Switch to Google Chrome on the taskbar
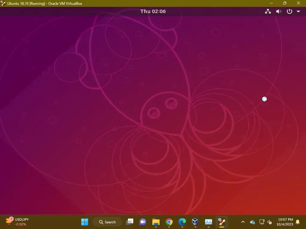The width and height of the screenshot is (306, 229). tap(169, 222)
